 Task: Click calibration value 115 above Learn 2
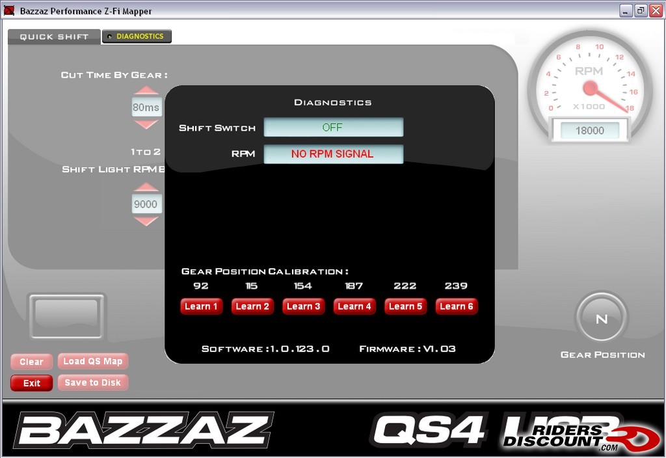pos(252,286)
